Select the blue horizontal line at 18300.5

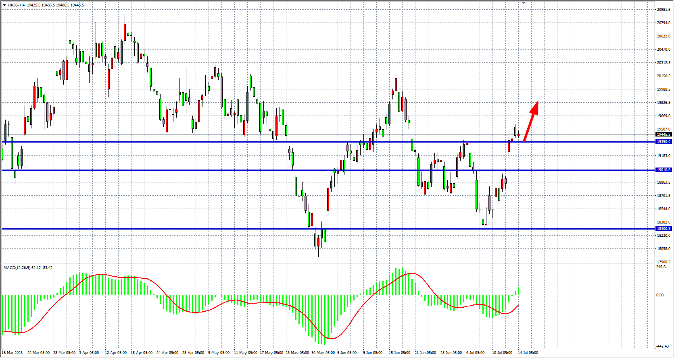click(161, 229)
